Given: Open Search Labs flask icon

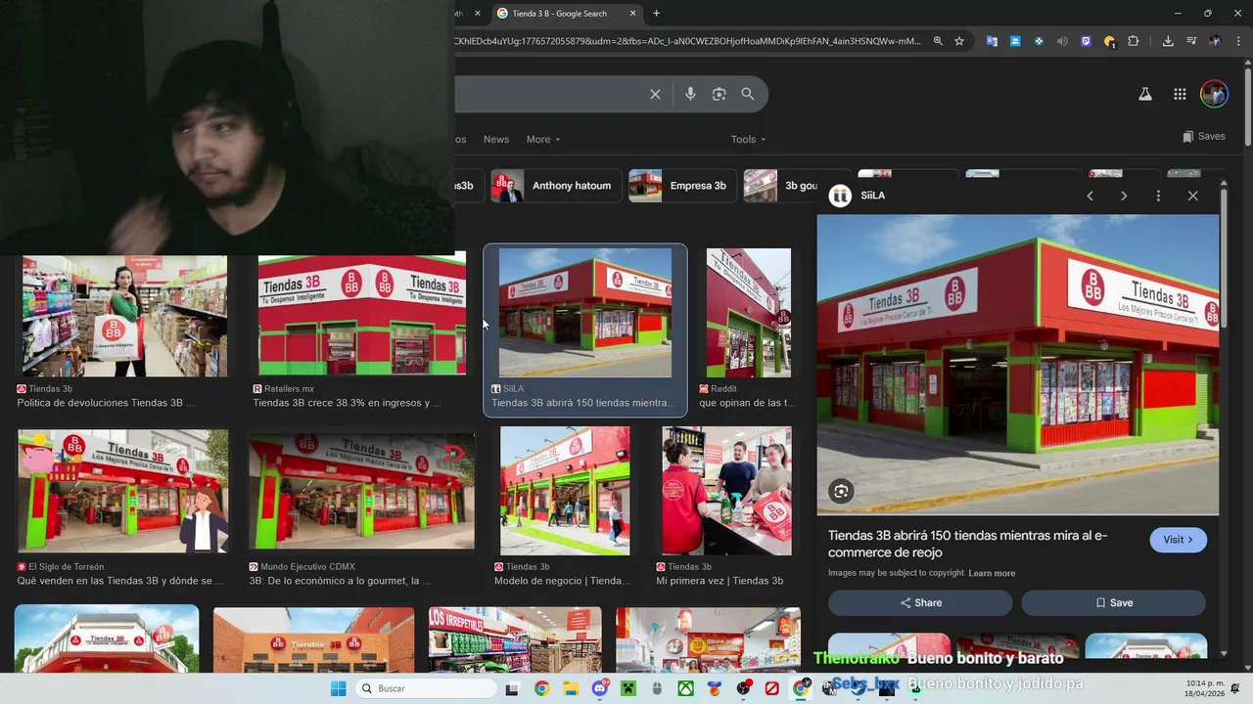Looking at the screenshot, I should click(1144, 94).
